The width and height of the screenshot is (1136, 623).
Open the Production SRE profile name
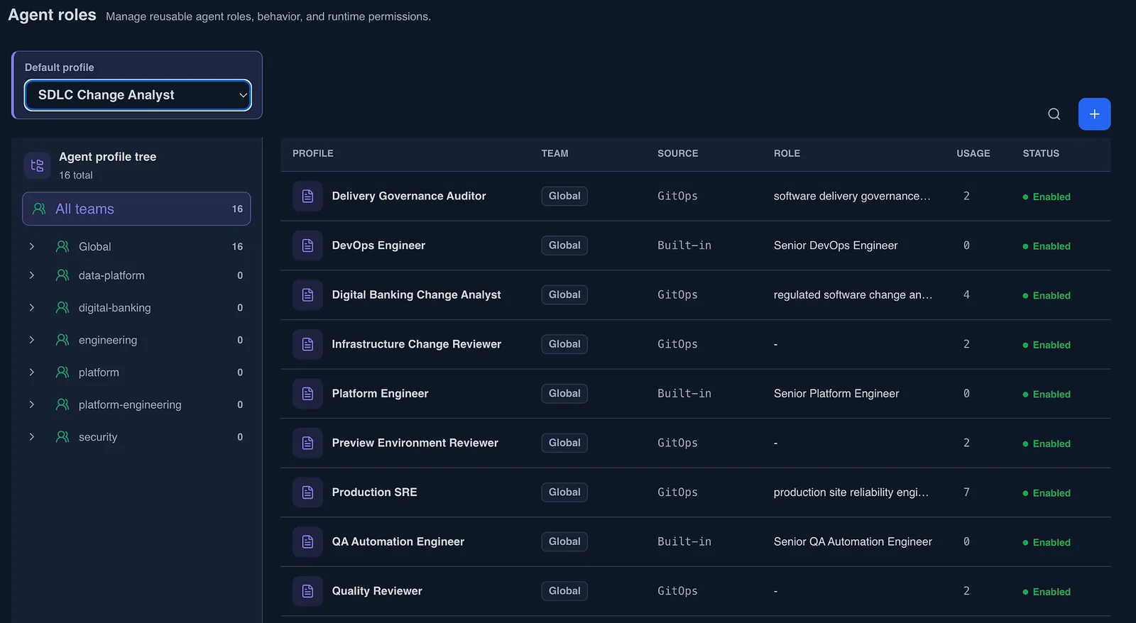coord(374,492)
